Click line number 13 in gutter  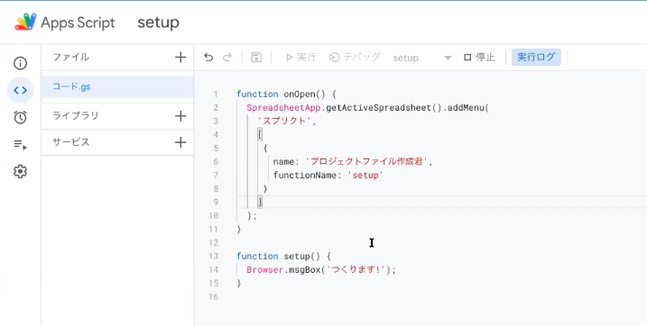[x=213, y=256]
